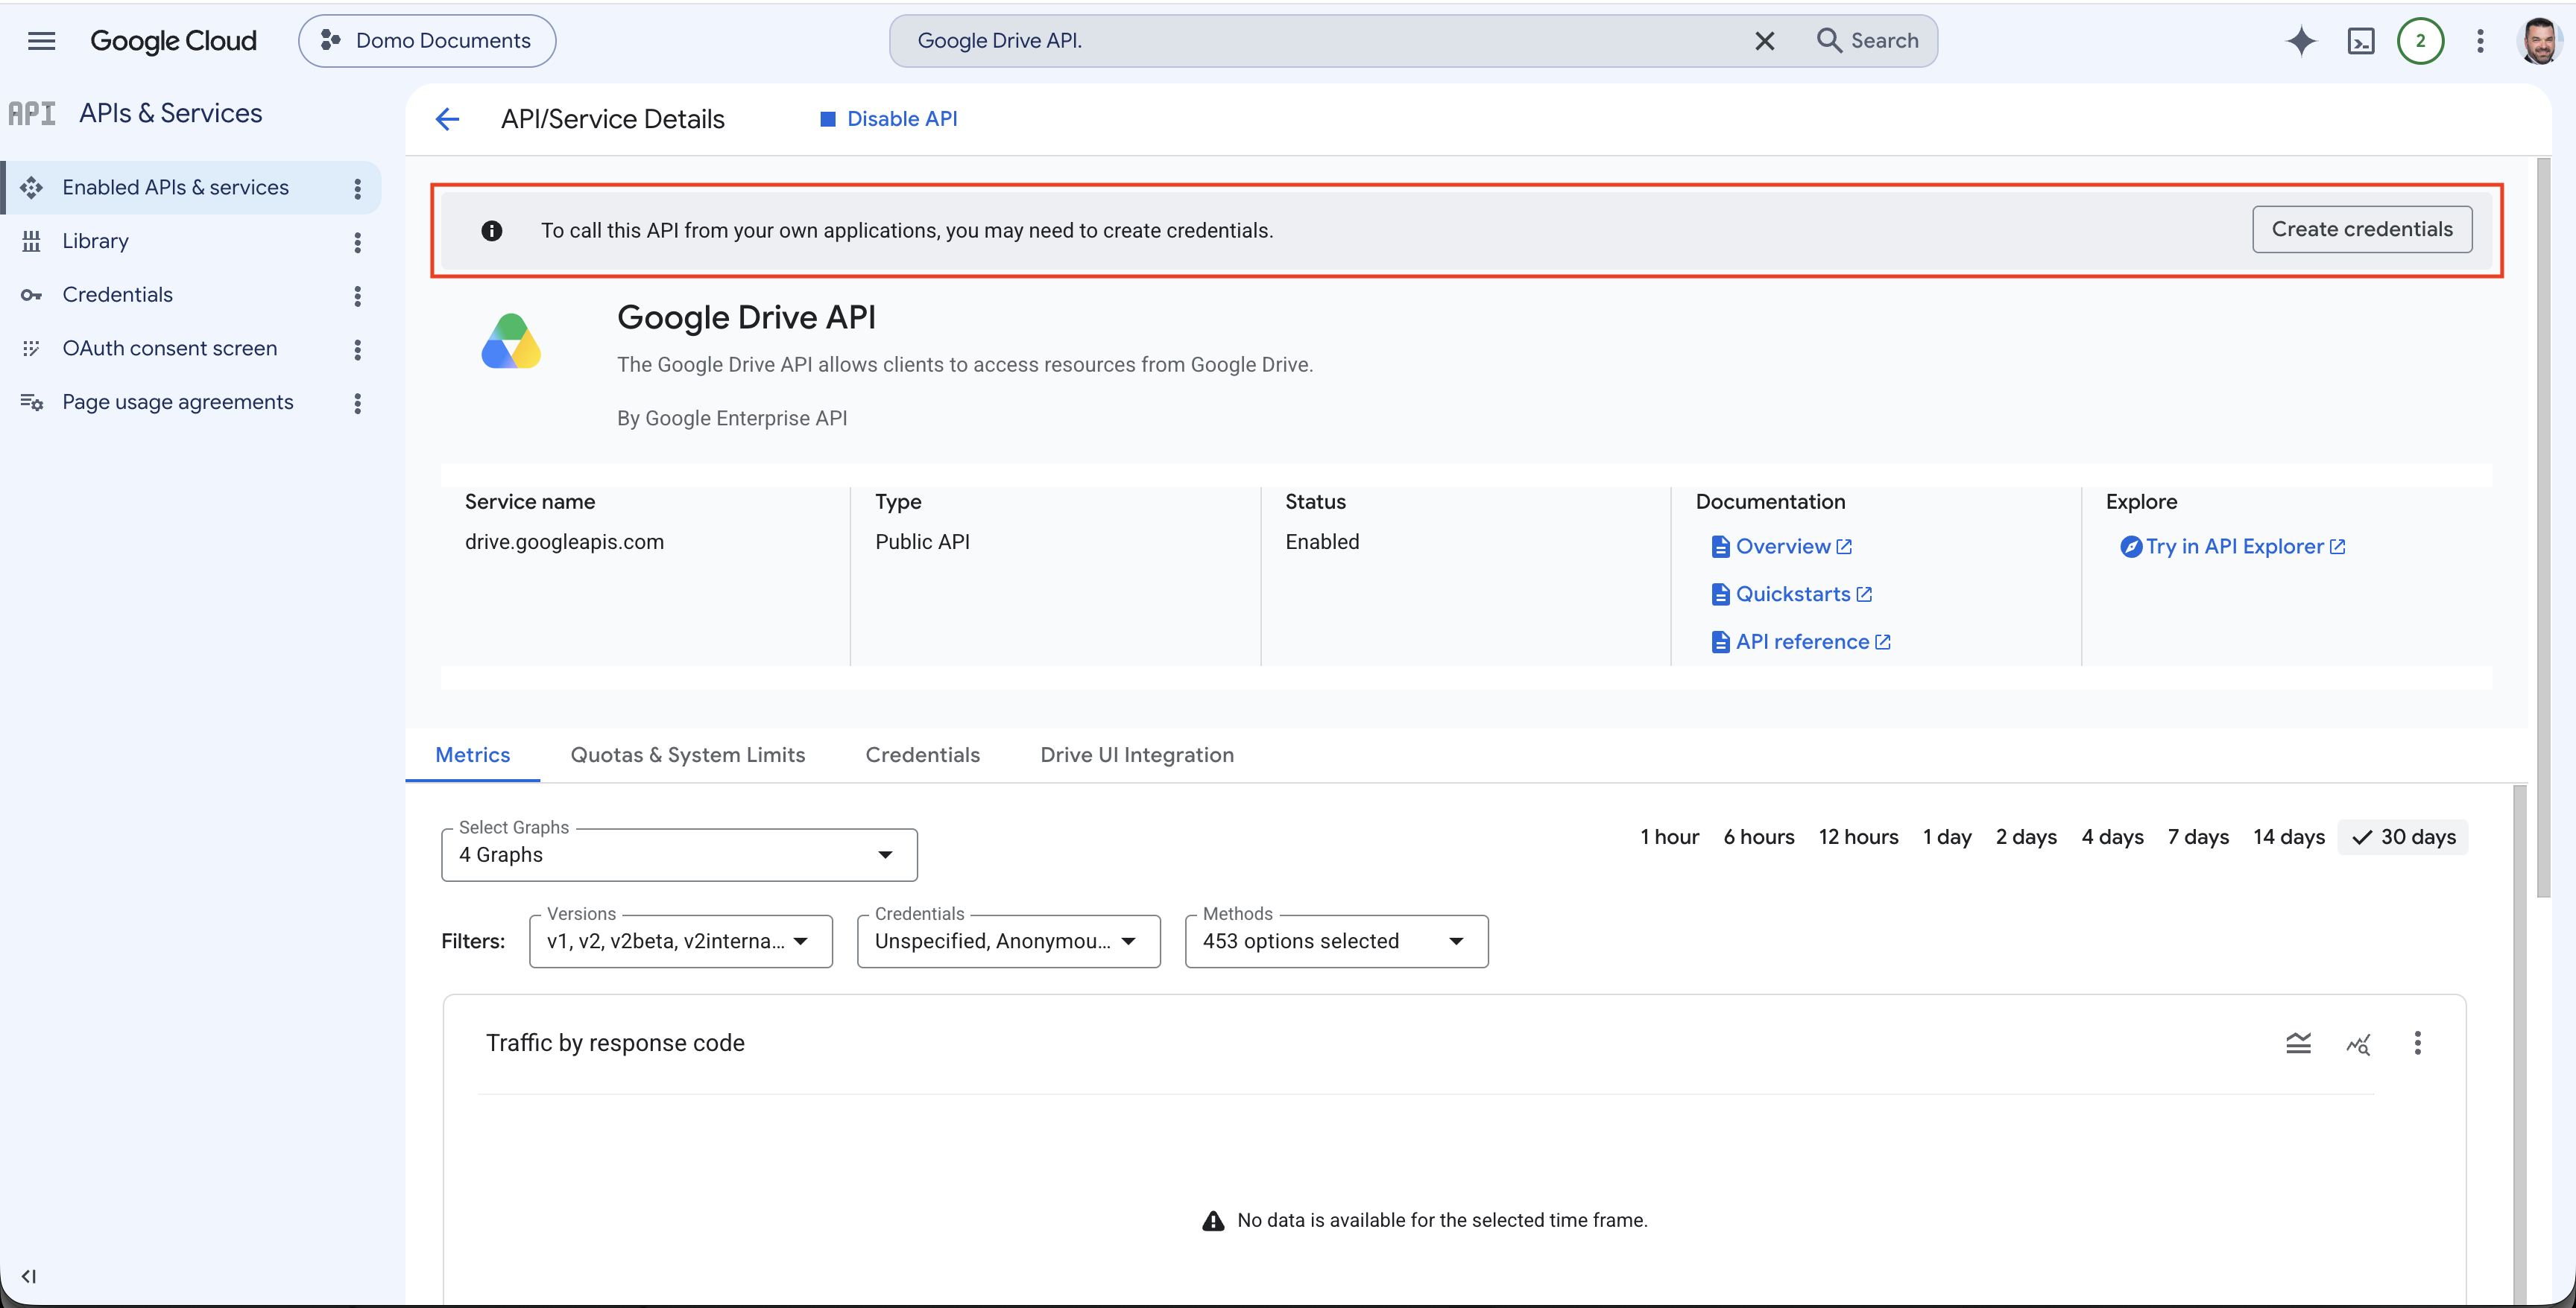The image size is (2576, 1308).
Task: Expand the Select Graphs dropdown
Action: (679, 855)
